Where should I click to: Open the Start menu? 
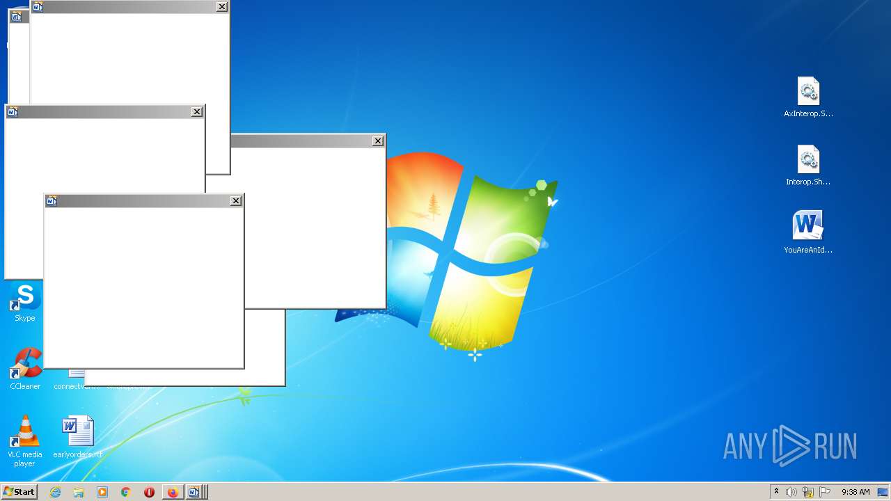(19, 492)
